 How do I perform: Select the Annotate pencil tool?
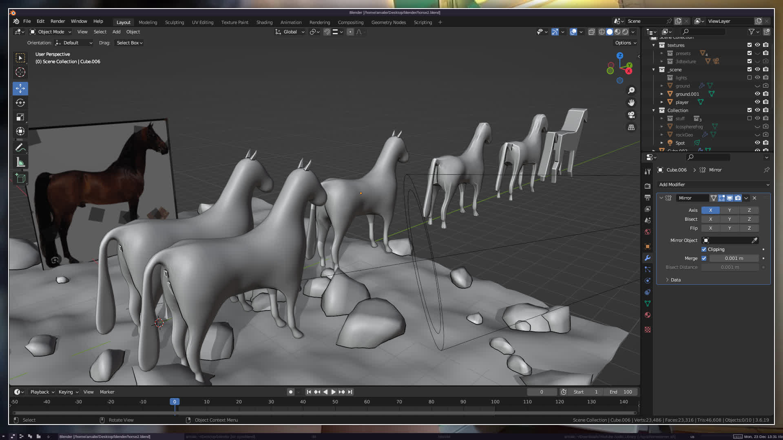20,148
